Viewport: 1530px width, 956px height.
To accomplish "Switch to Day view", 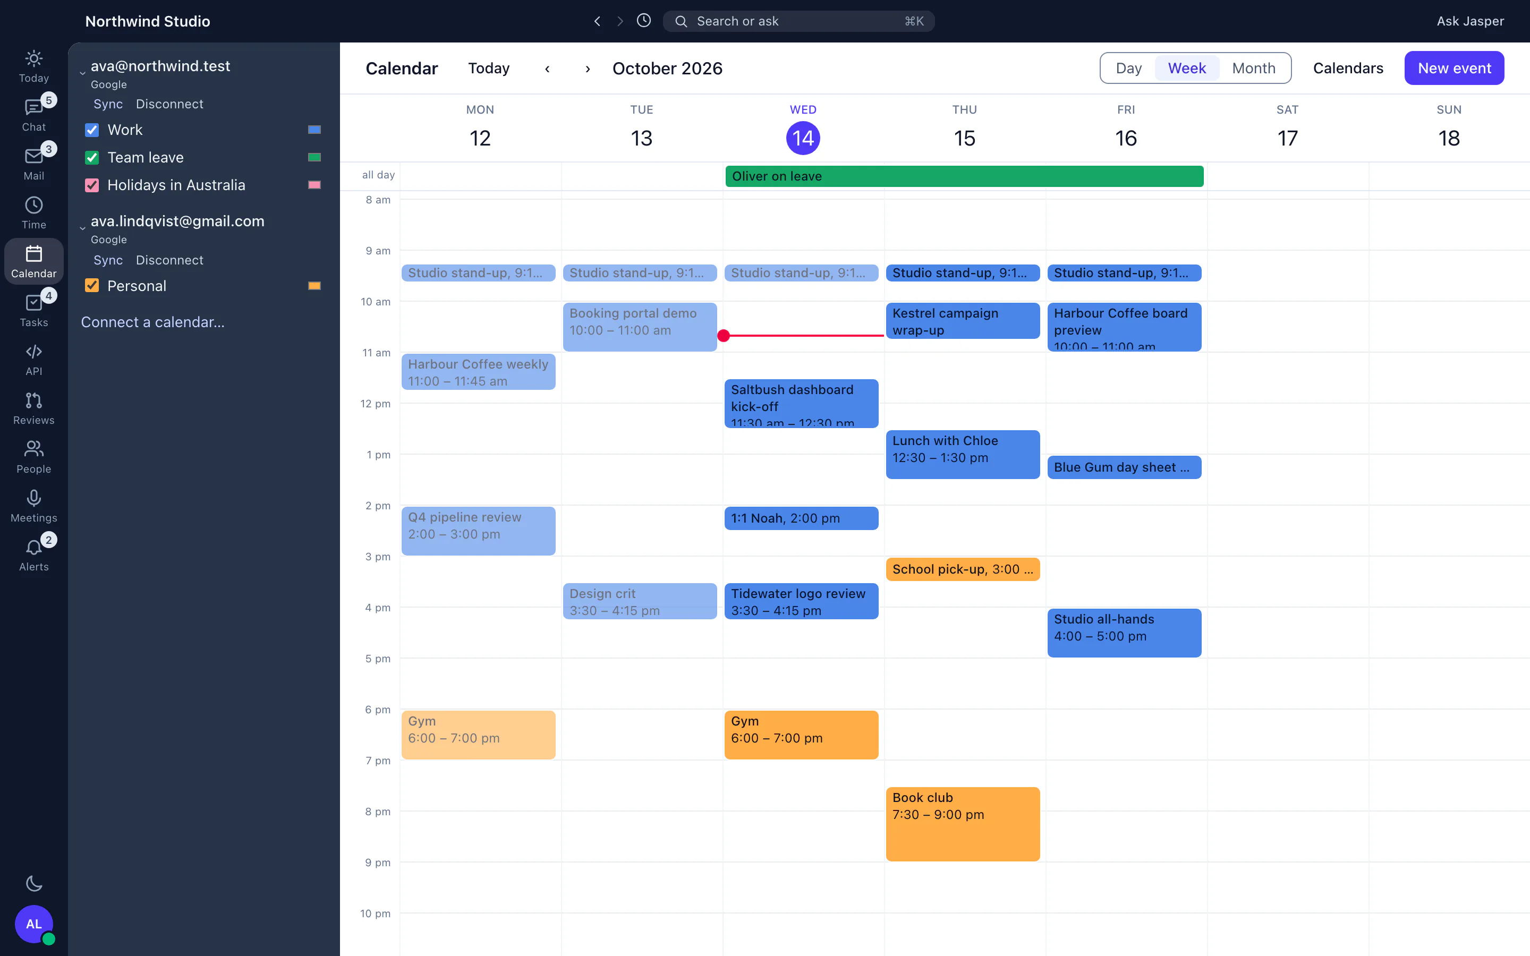I will (x=1128, y=69).
